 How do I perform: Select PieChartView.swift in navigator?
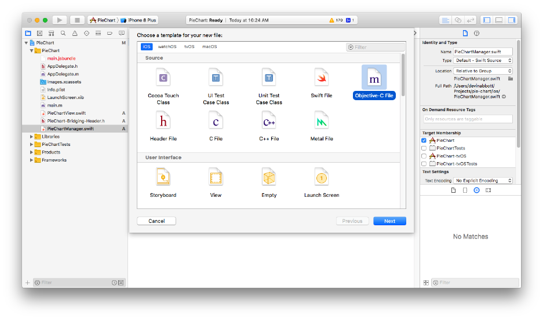(x=67, y=113)
